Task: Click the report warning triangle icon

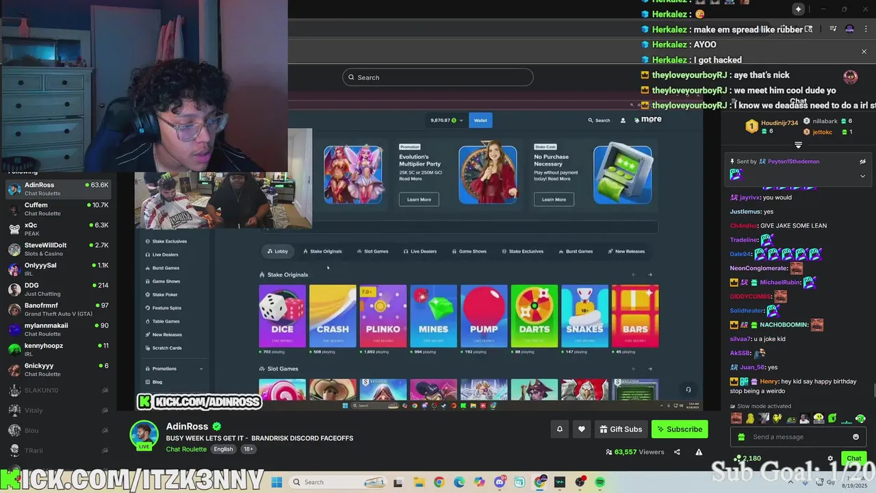Action: click(x=699, y=452)
